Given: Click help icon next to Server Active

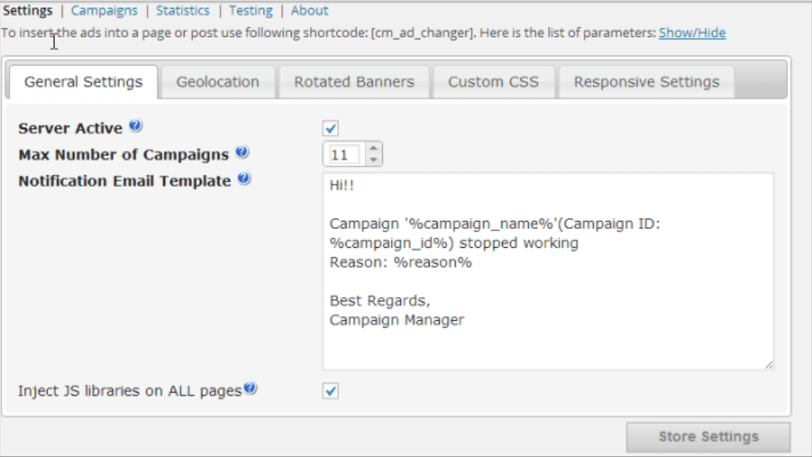Looking at the screenshot, I should [x=136, y=127].
